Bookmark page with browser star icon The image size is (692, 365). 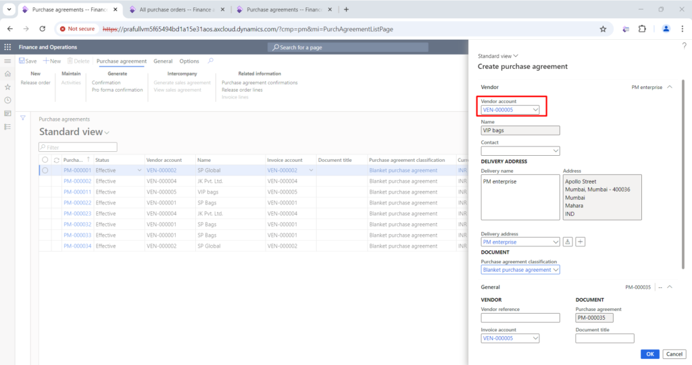[603, 29]
